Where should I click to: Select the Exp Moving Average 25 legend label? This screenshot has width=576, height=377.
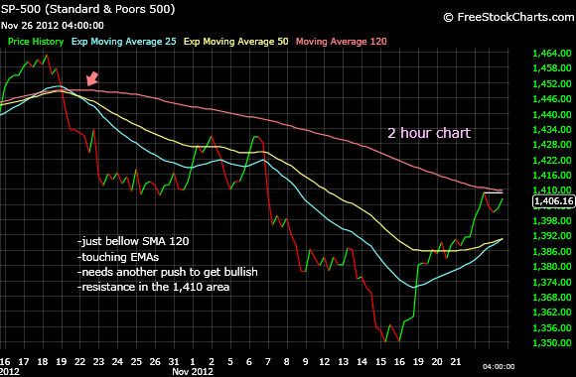click(x=124, y=42)
